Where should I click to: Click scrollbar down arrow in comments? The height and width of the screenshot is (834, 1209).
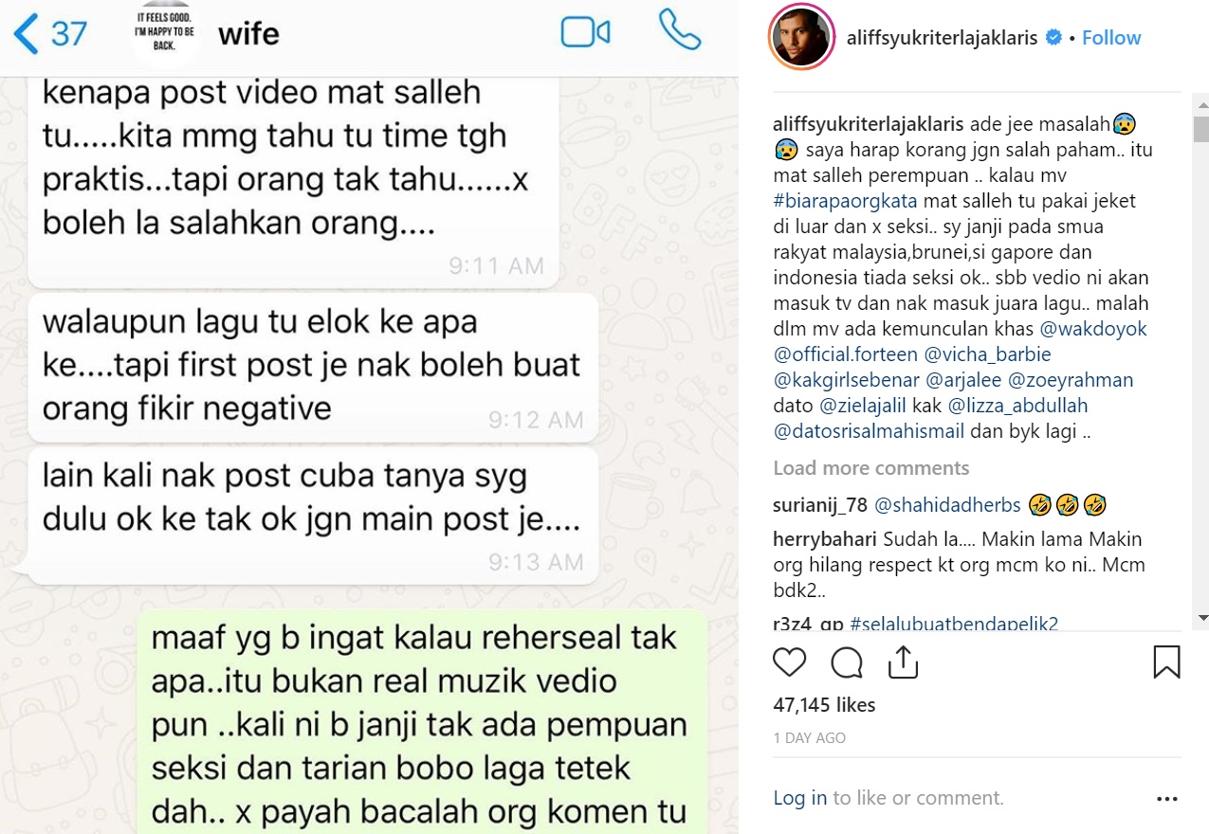coord(1202,618)
